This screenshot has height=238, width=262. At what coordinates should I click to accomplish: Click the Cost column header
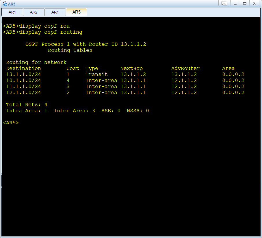(x=73, y=68)
